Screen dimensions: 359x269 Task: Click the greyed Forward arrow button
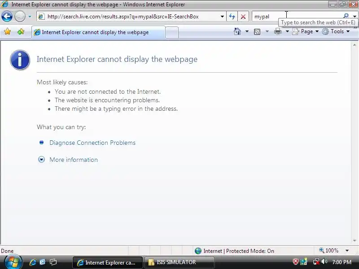tap(20, 17)
